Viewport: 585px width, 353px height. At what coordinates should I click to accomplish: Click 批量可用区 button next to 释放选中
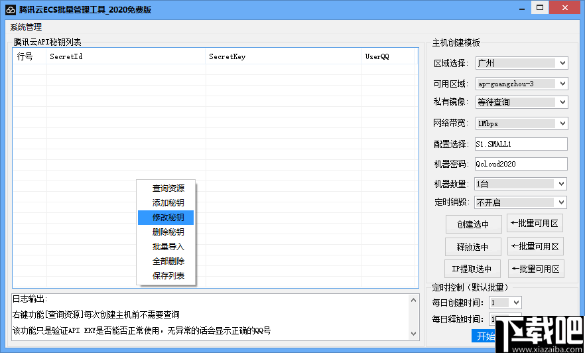(535, 246)
